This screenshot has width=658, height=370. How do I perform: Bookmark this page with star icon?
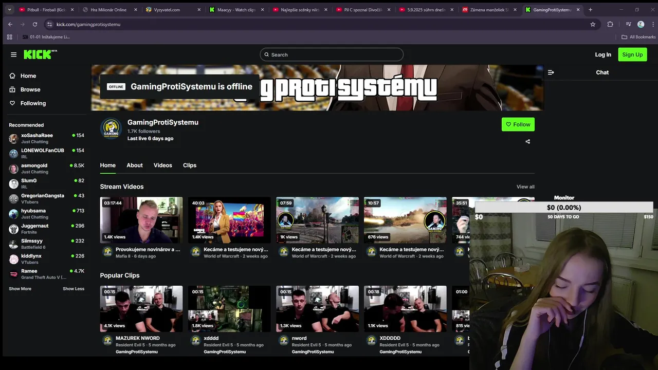point(593,24)
